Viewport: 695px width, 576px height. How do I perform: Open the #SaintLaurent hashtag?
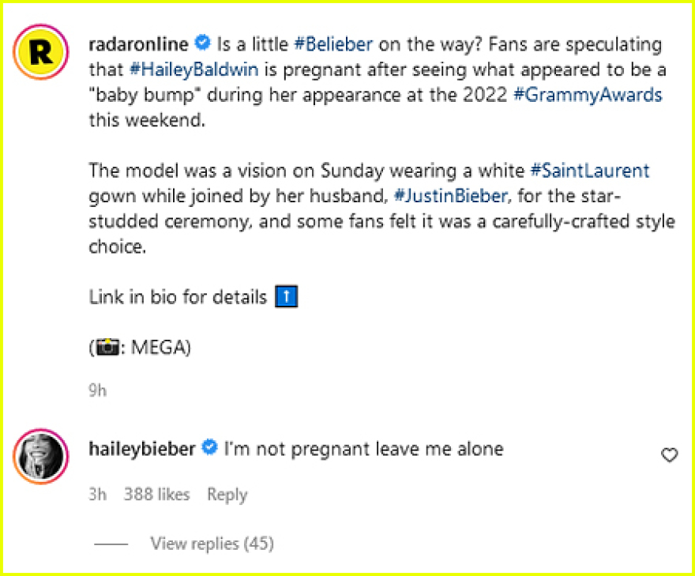[x=590, y=171]
